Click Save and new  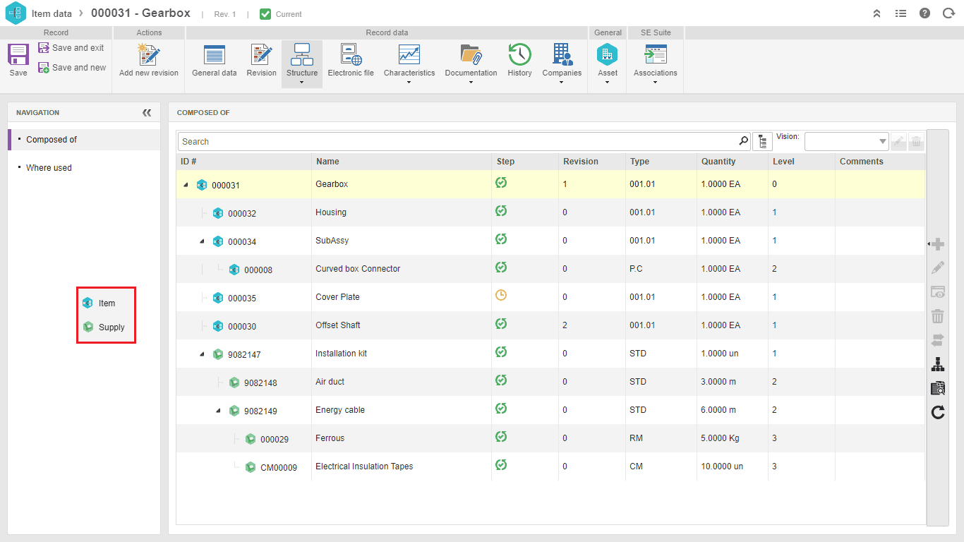pyautogui.click(x=72, y=68)
